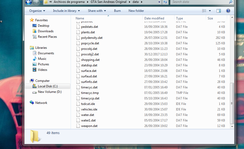Open the Pictures library
Viewport: 244px width, 149px height.
pyautogui.click(x=43, y=64)
